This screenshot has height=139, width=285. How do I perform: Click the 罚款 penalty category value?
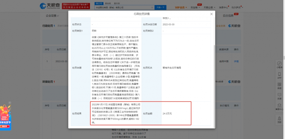[x=94, y=31]
